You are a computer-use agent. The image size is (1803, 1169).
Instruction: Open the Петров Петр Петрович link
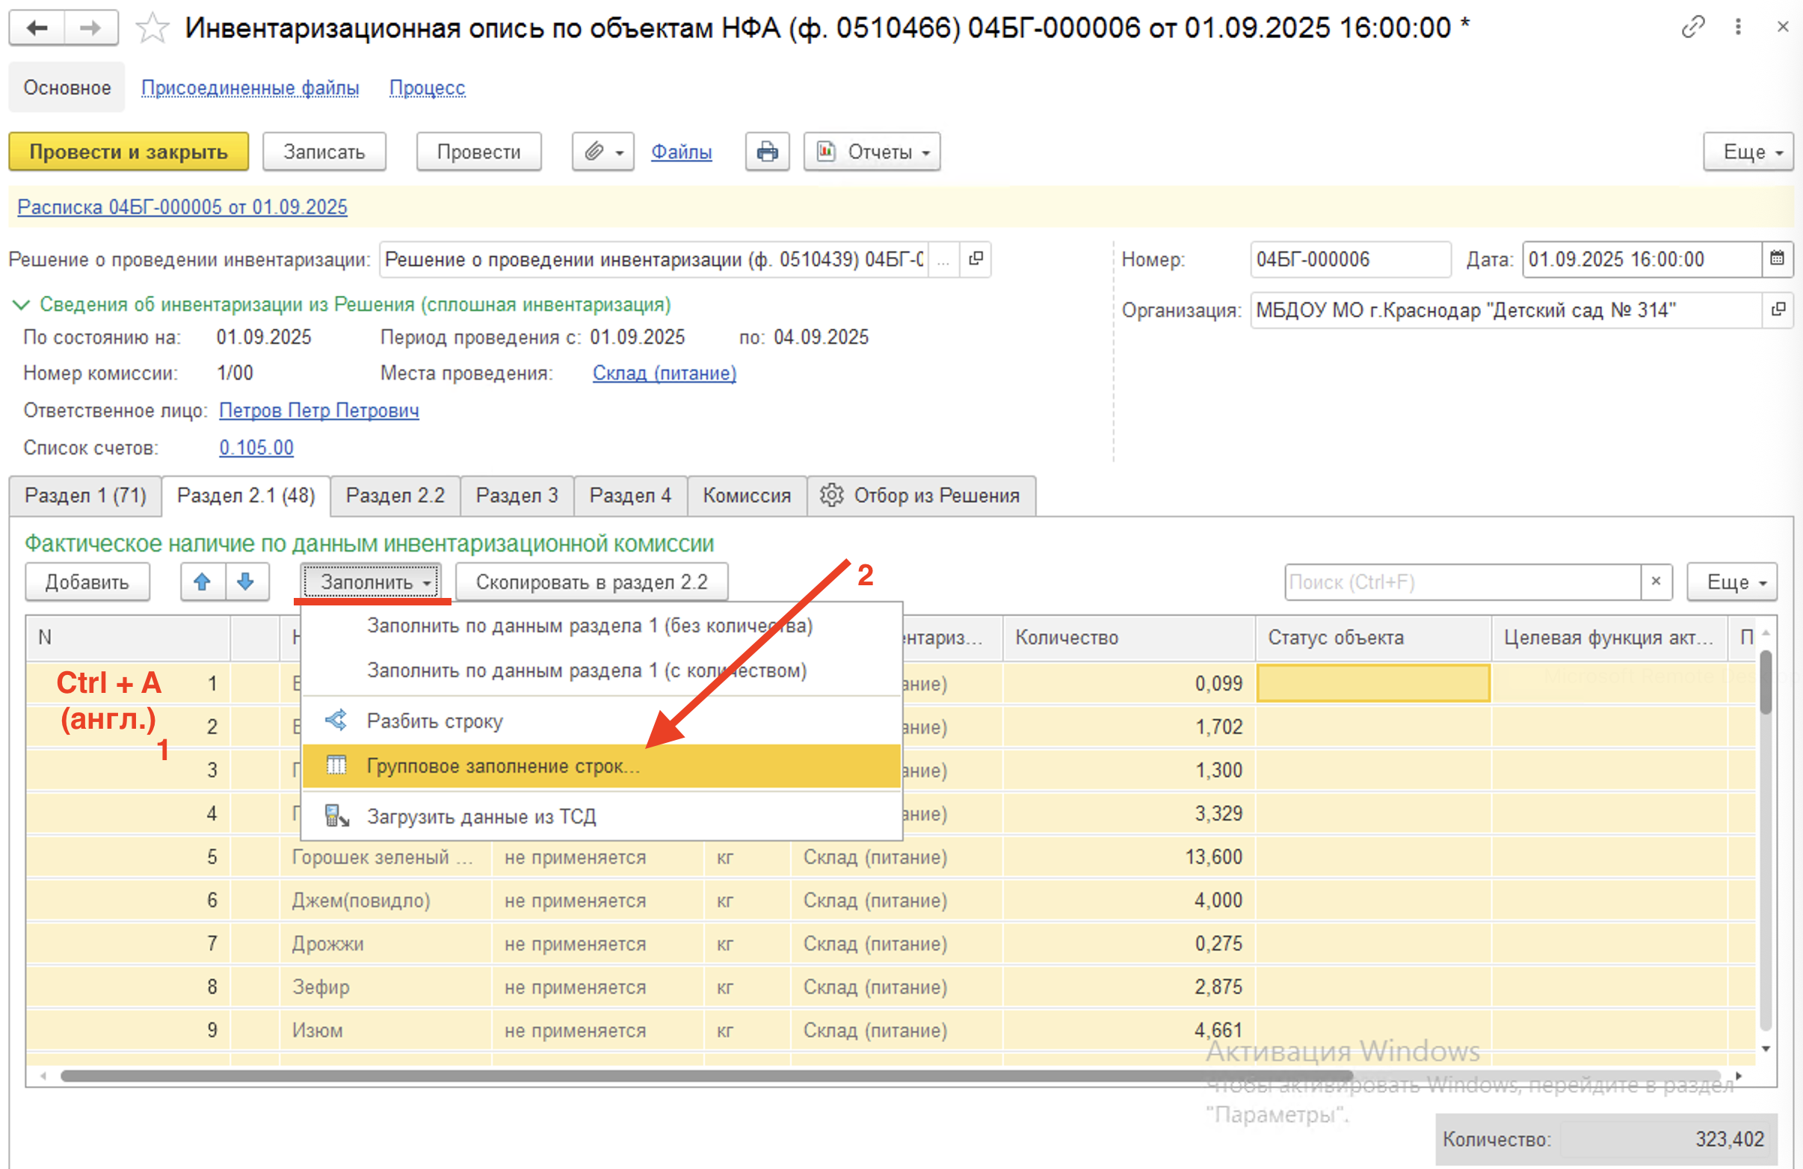[319, 410]
